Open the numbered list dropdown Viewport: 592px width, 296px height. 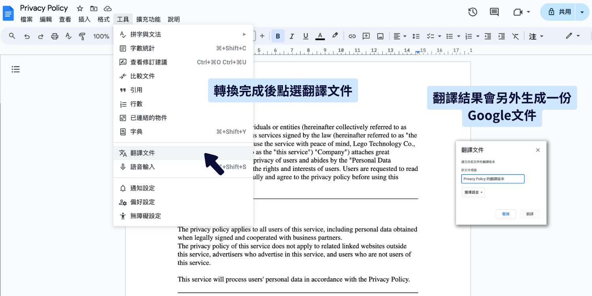(x=472, y=36)
